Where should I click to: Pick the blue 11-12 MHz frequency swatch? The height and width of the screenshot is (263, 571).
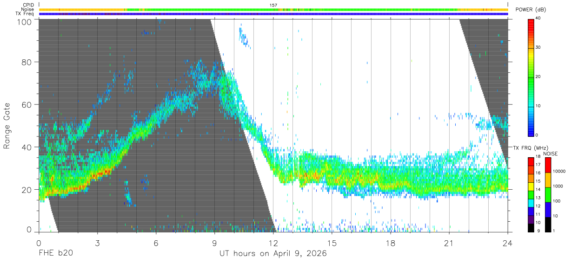(531, 210)
